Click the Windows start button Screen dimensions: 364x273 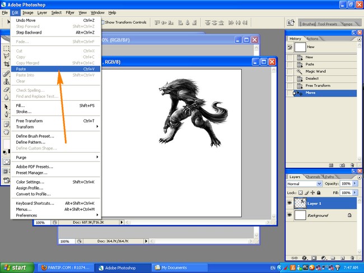tap(17, 267)
